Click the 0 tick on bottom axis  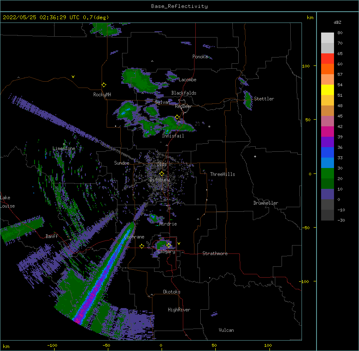click(161, 345)
